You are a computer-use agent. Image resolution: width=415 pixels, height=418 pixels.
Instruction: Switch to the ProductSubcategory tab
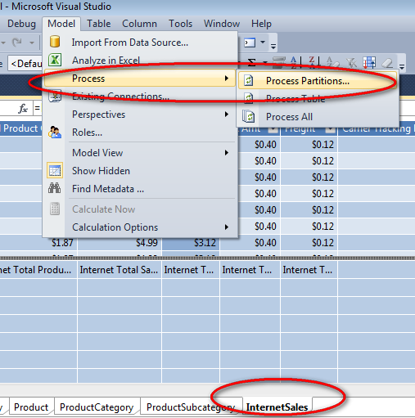point(191,407)
